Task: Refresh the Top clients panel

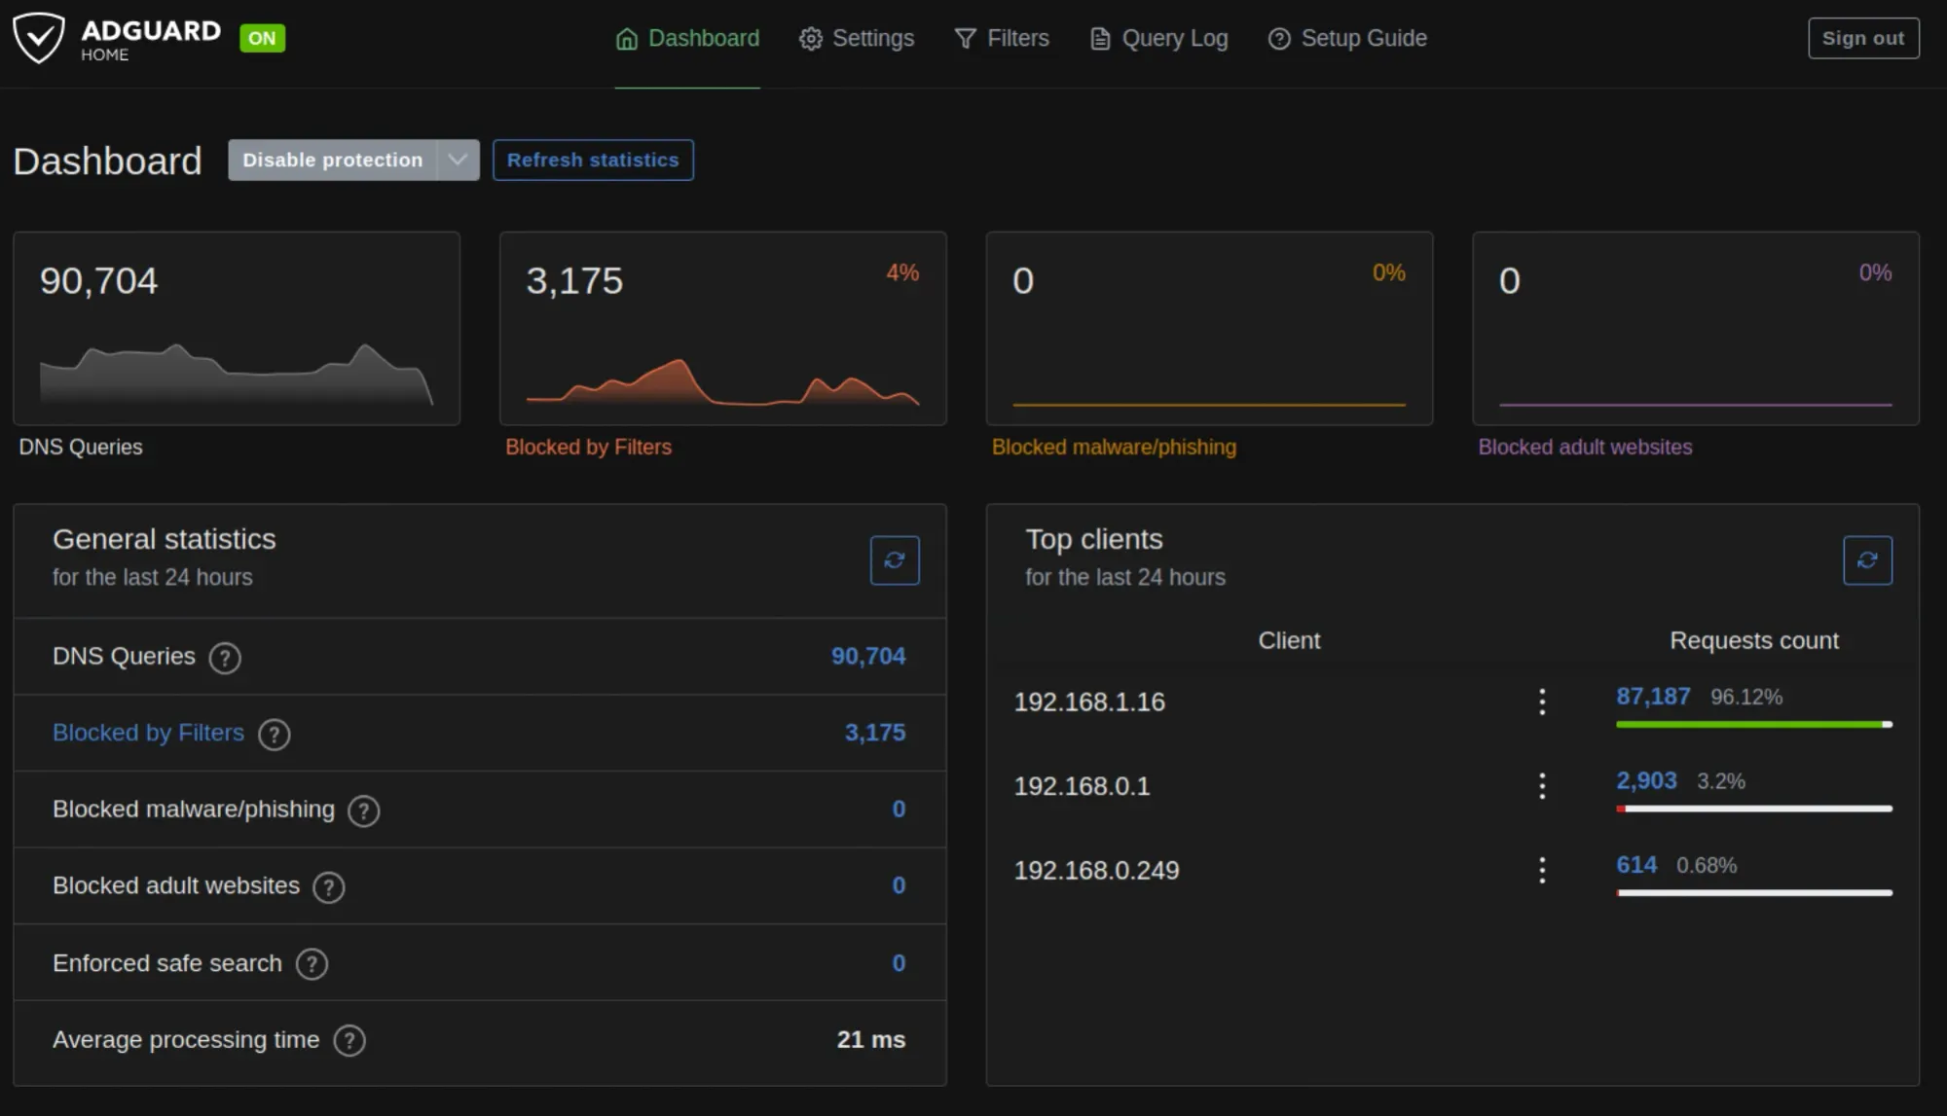Action: (1867, 559)
